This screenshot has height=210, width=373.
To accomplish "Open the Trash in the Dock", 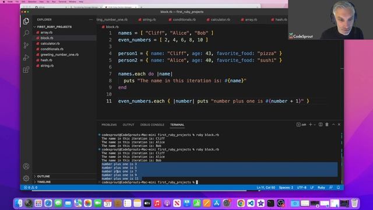I will pos(354,203).
